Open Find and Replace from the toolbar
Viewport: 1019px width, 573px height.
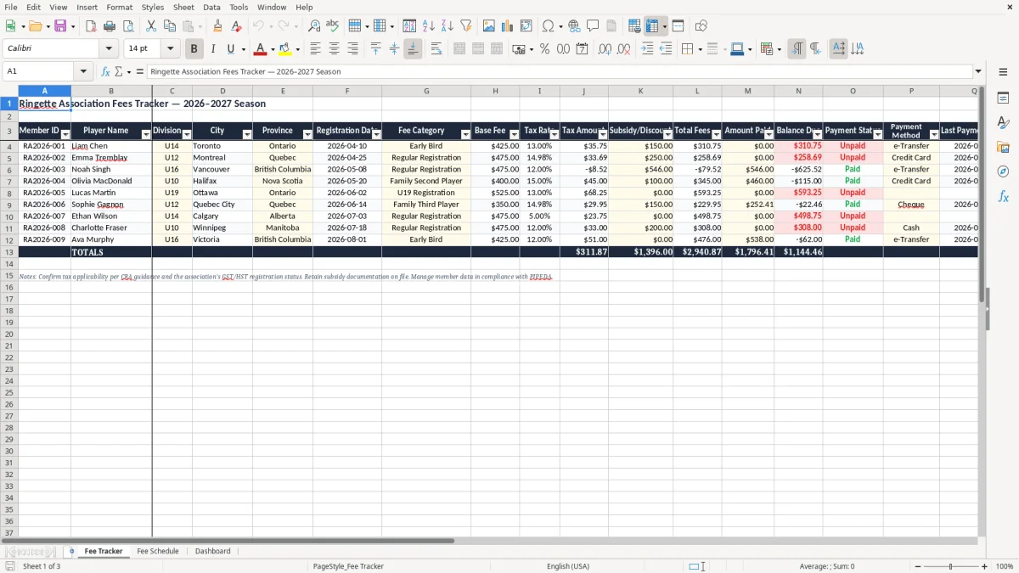tap(314, 26)
